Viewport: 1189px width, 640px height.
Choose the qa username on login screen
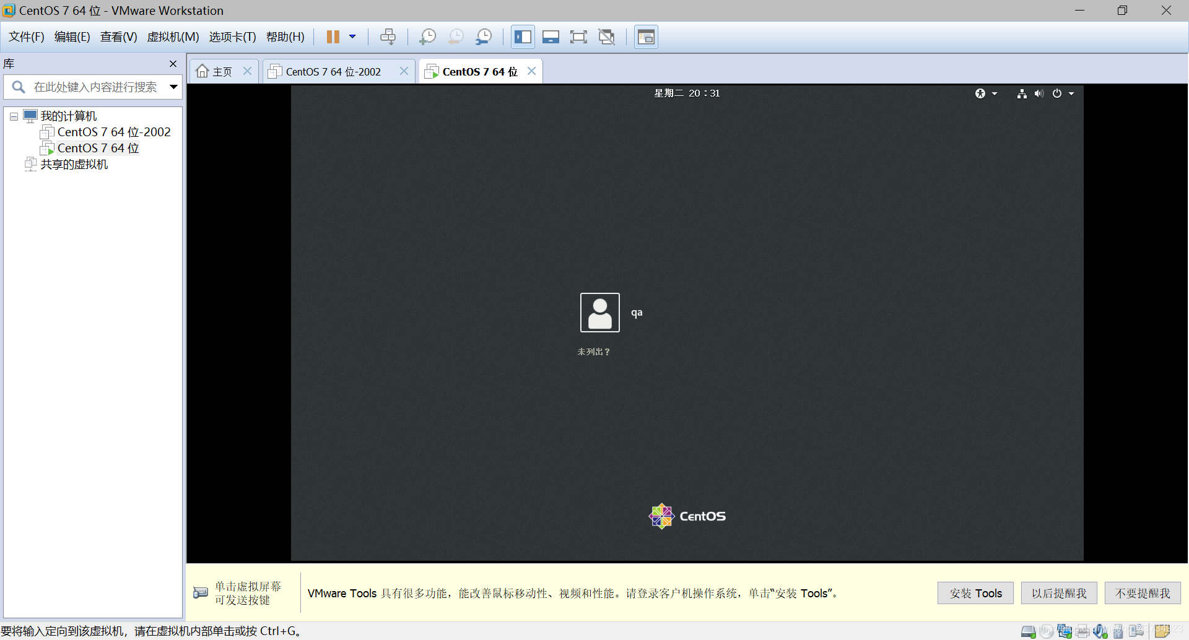tap(637, 313)
